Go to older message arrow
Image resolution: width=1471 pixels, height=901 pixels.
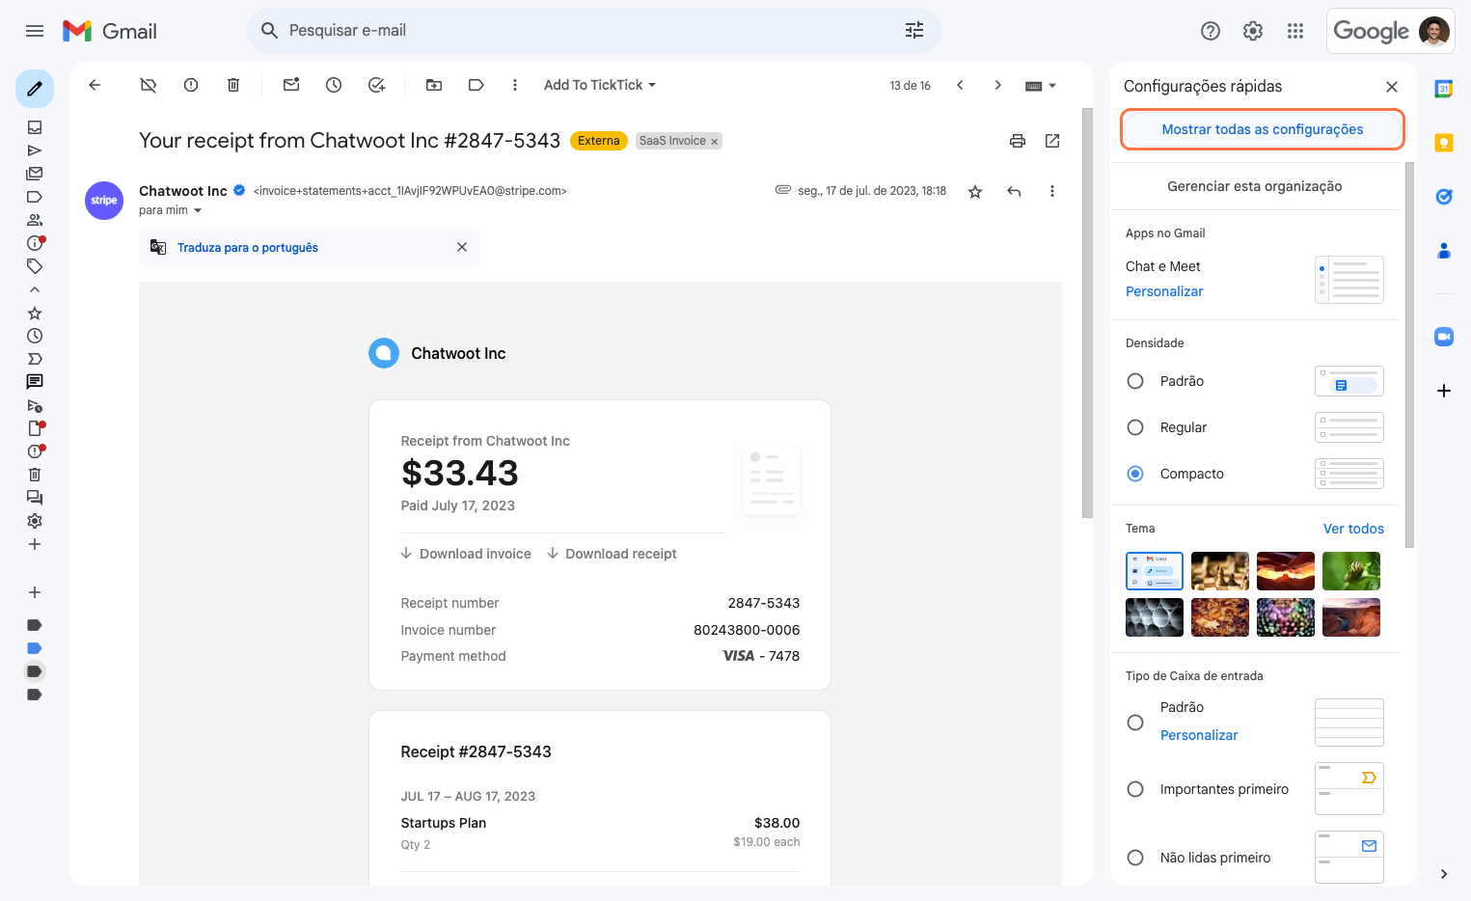coord(998,85)
